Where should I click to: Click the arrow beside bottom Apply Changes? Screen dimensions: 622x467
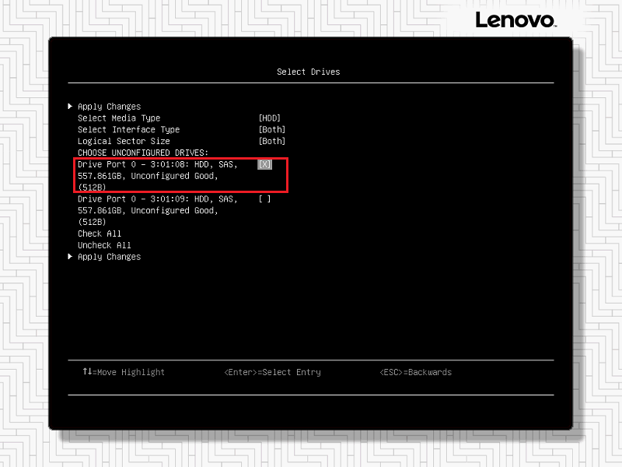(70, 257)
